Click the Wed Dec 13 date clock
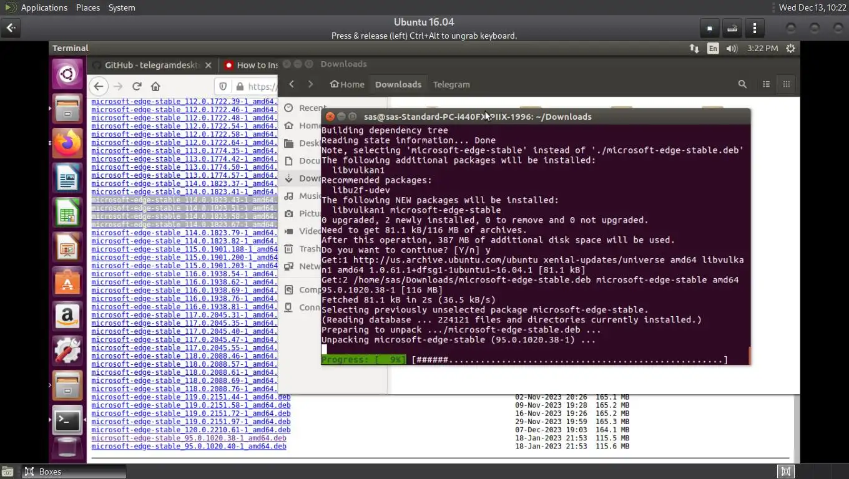 (812, 7)
